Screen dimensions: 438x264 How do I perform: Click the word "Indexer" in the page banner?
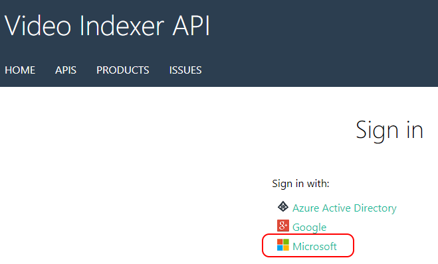click(x=122, y=26)
